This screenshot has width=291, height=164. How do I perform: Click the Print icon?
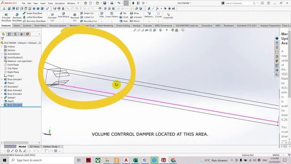112,3
